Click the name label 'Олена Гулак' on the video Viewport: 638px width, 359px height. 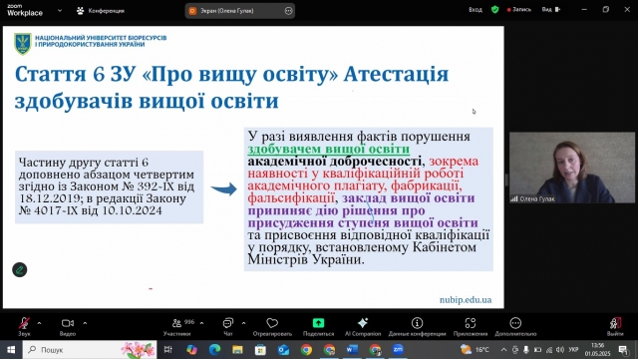coord(537,199)
